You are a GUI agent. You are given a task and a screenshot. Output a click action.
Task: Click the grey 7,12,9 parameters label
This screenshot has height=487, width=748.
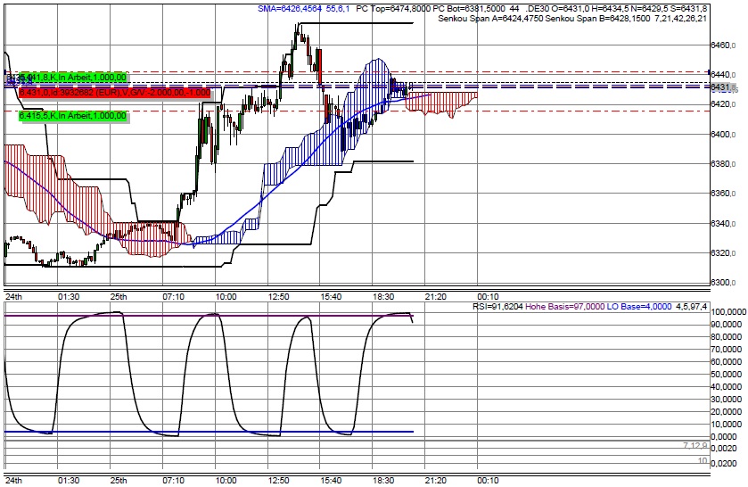[x=695, y=445]
